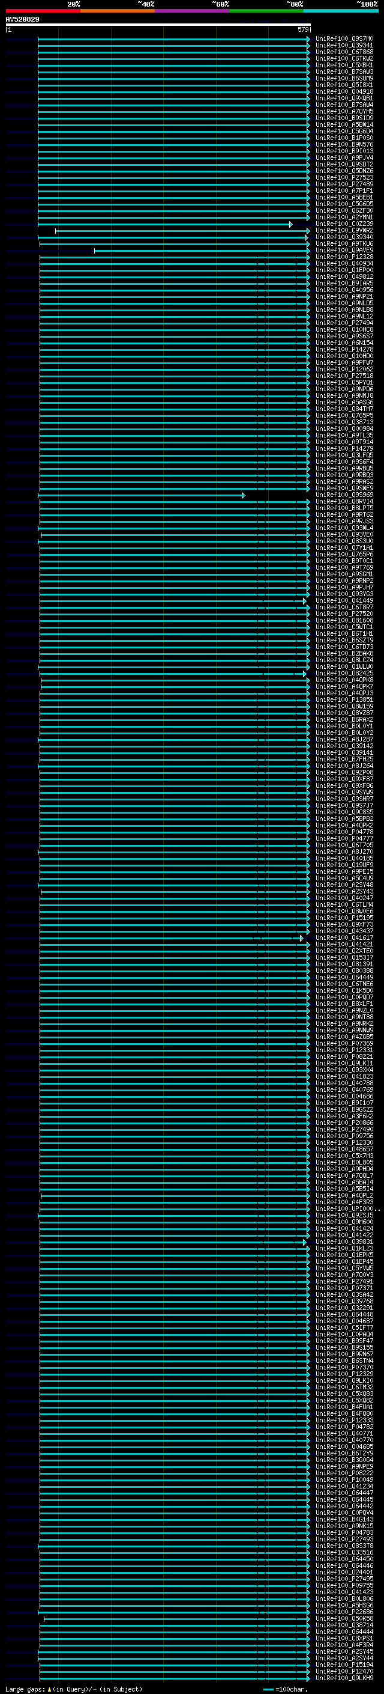Select the UniRef100_Q41449 entry
384x1694 pixels.
(344, 601)
